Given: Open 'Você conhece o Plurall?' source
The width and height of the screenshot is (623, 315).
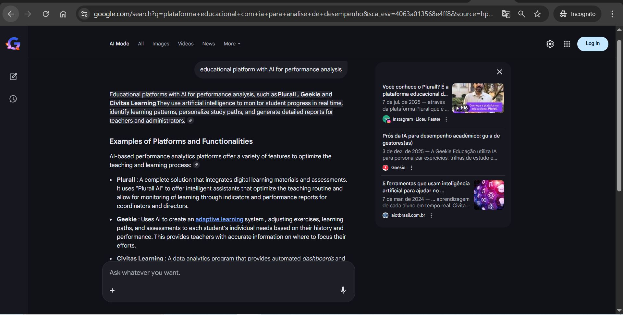Looking at the screenshot, I should click(415, 90).
